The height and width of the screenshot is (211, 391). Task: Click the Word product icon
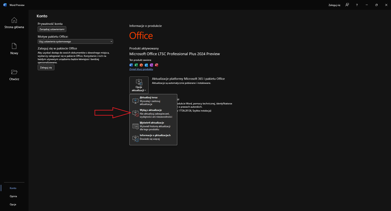[131, 65]
